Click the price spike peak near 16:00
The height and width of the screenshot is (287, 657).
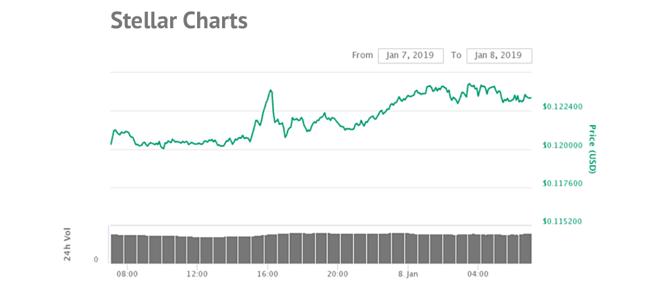[x=271, y=91]
